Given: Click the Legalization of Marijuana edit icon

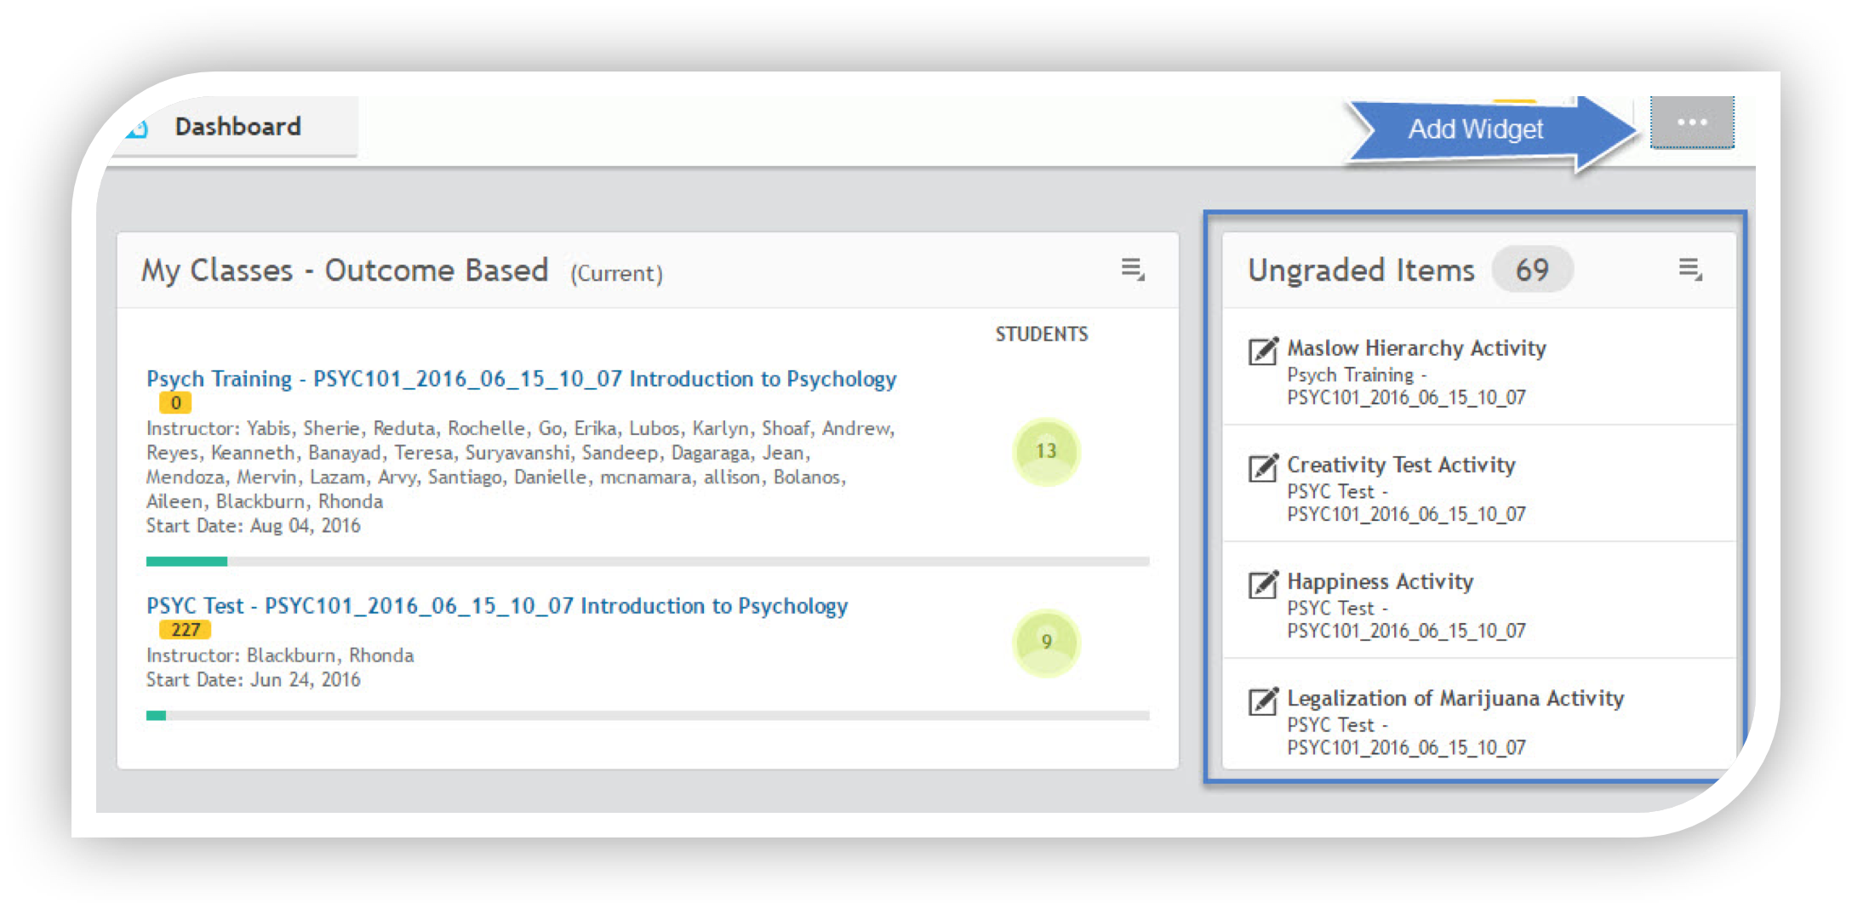Looking at the screenshot, I should click(x=1263, y=700).
